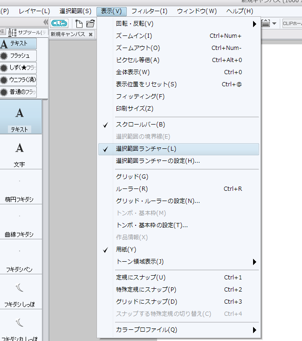The width and height of the screenshot is (302, 341).
Task: Enable ルーラー(R) display
Action: [x=178, y=189]
